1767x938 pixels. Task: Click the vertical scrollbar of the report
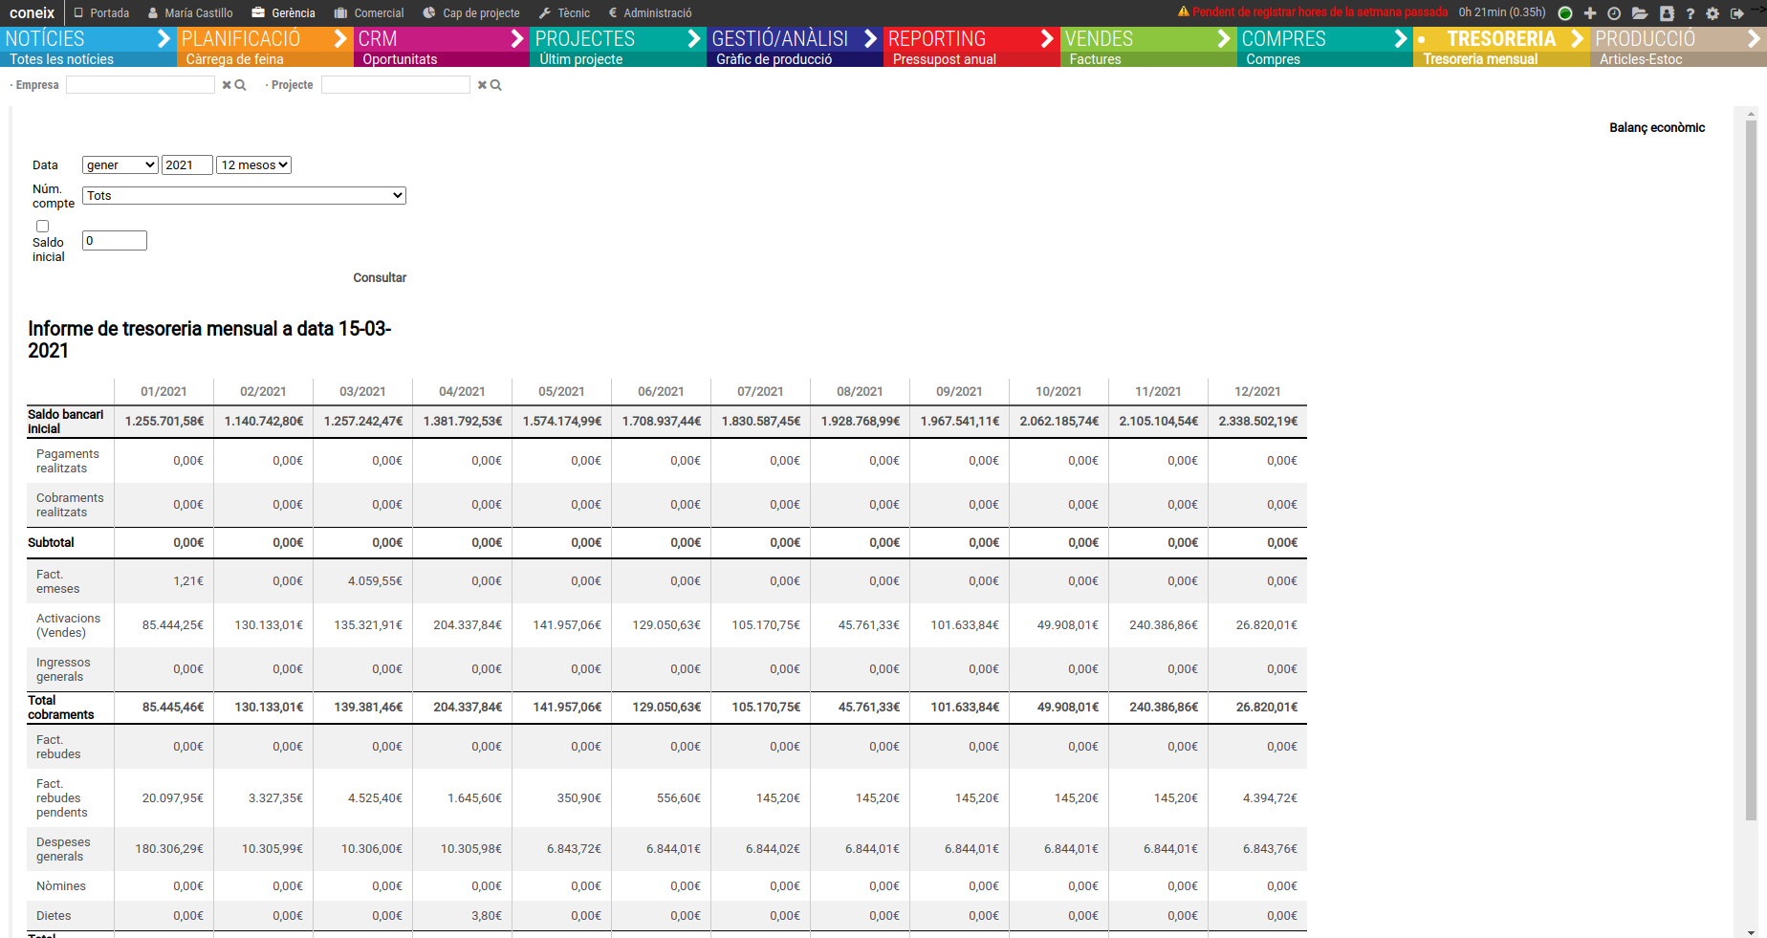point(1751,469)
